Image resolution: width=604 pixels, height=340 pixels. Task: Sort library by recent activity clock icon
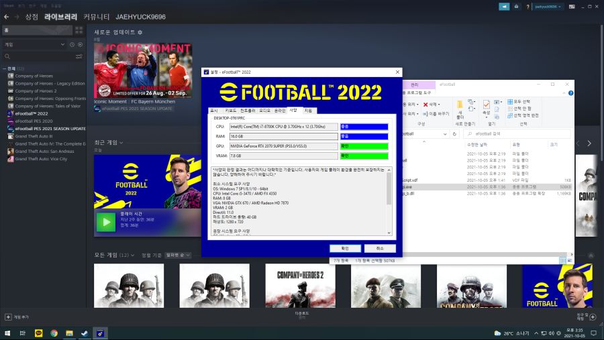pyautogui.click(x=72, y=45)
